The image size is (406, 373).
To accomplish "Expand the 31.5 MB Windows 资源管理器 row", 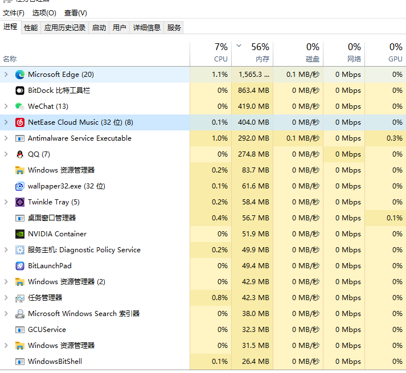I will coord(6,346).
